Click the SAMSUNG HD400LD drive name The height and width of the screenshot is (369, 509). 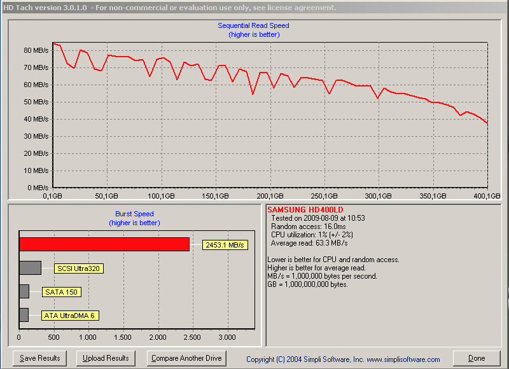pos(305,210)
